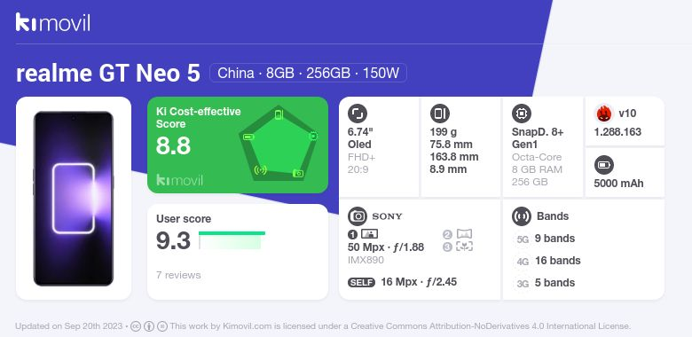Click the user score progress bar
The height and width of the screenshot is (337, 692).
232,240
